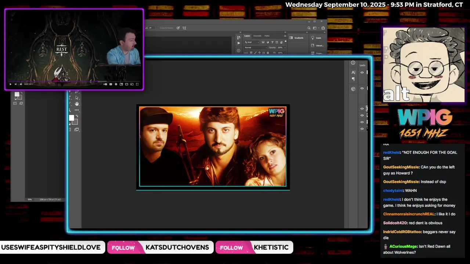Open Layers panel hamburger menu
Screen dimensions: 470x264
click(285, 36)
